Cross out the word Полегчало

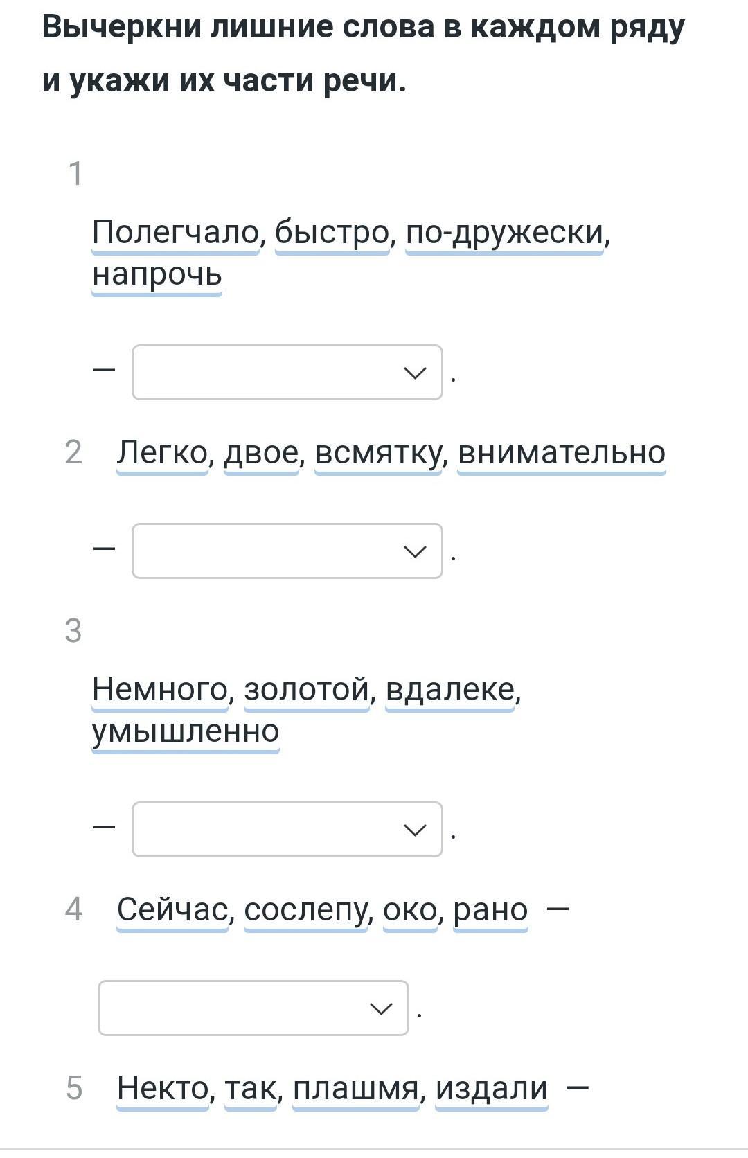tap(176, 232)
